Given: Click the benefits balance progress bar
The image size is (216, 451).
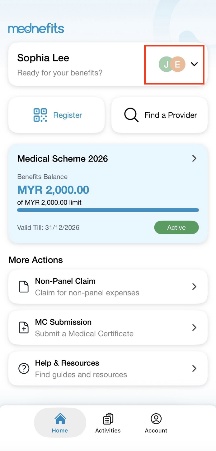Looking at the screenshot, I should pos(108,210).
